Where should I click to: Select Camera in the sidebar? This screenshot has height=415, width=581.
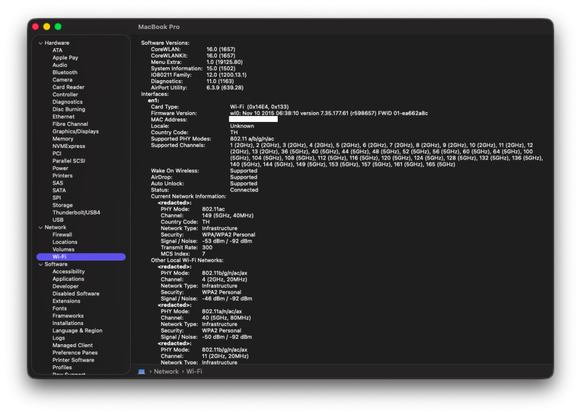(x=62, y=80)
